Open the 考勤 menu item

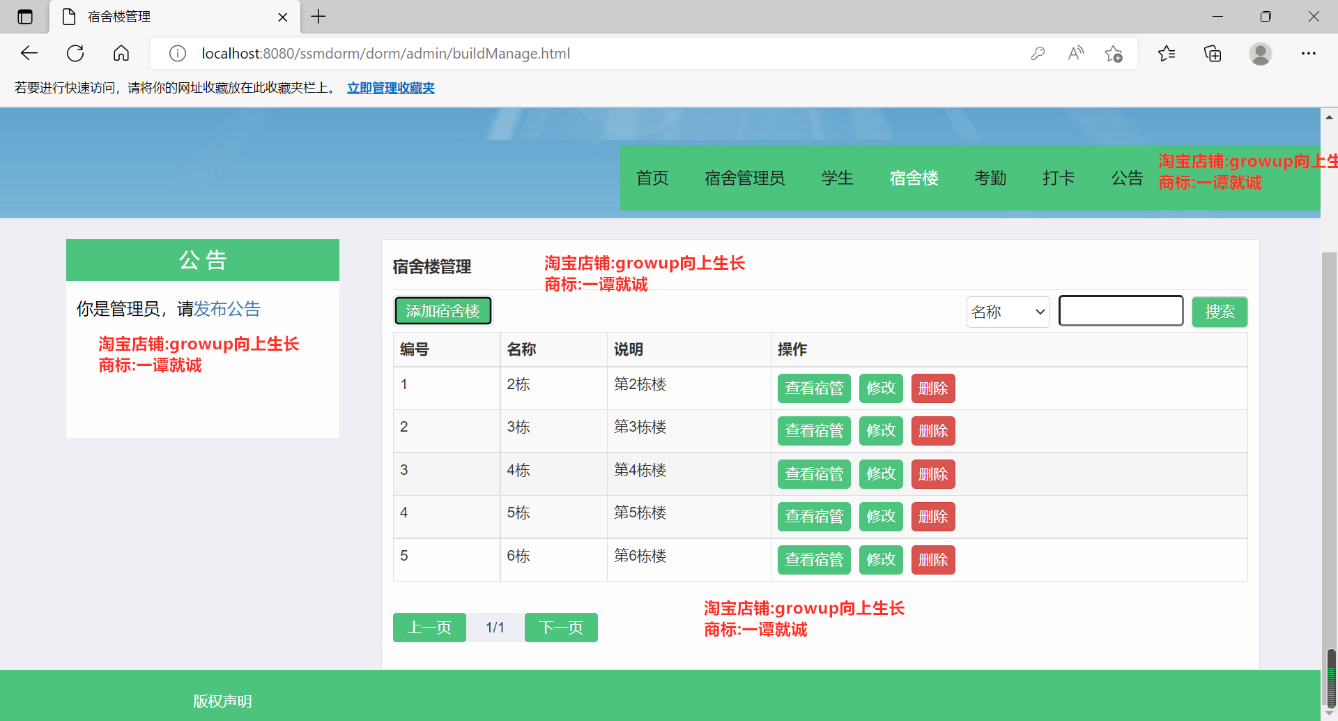(990, 178)
